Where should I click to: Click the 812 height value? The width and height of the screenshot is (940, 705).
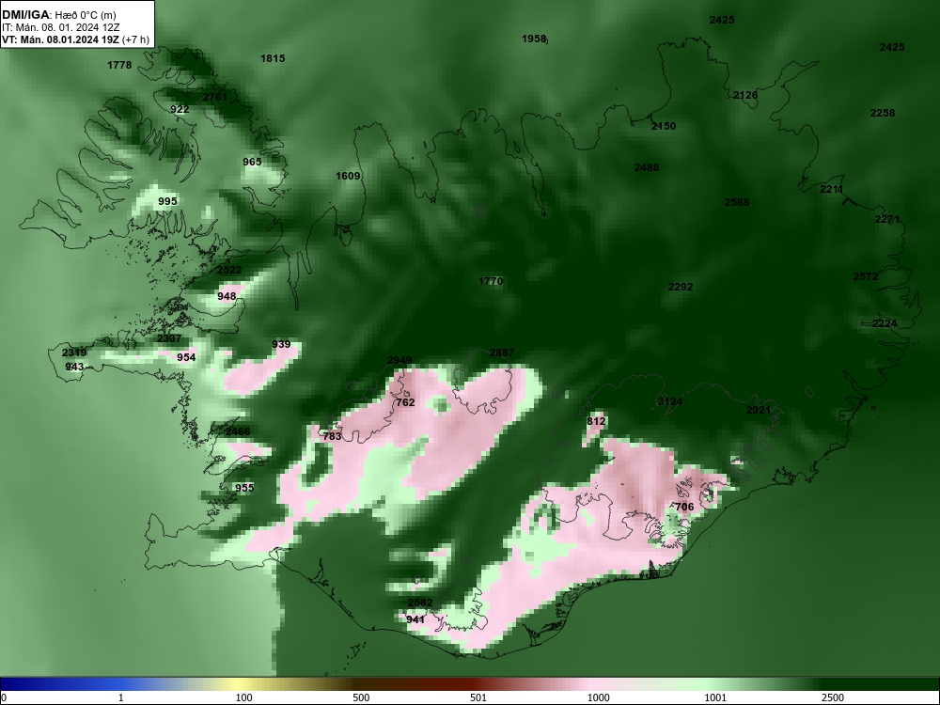click(x=596, y=421)
